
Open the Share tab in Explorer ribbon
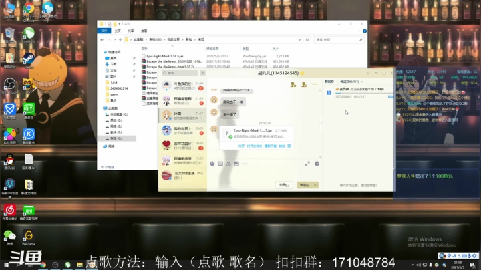coord(131,31)
